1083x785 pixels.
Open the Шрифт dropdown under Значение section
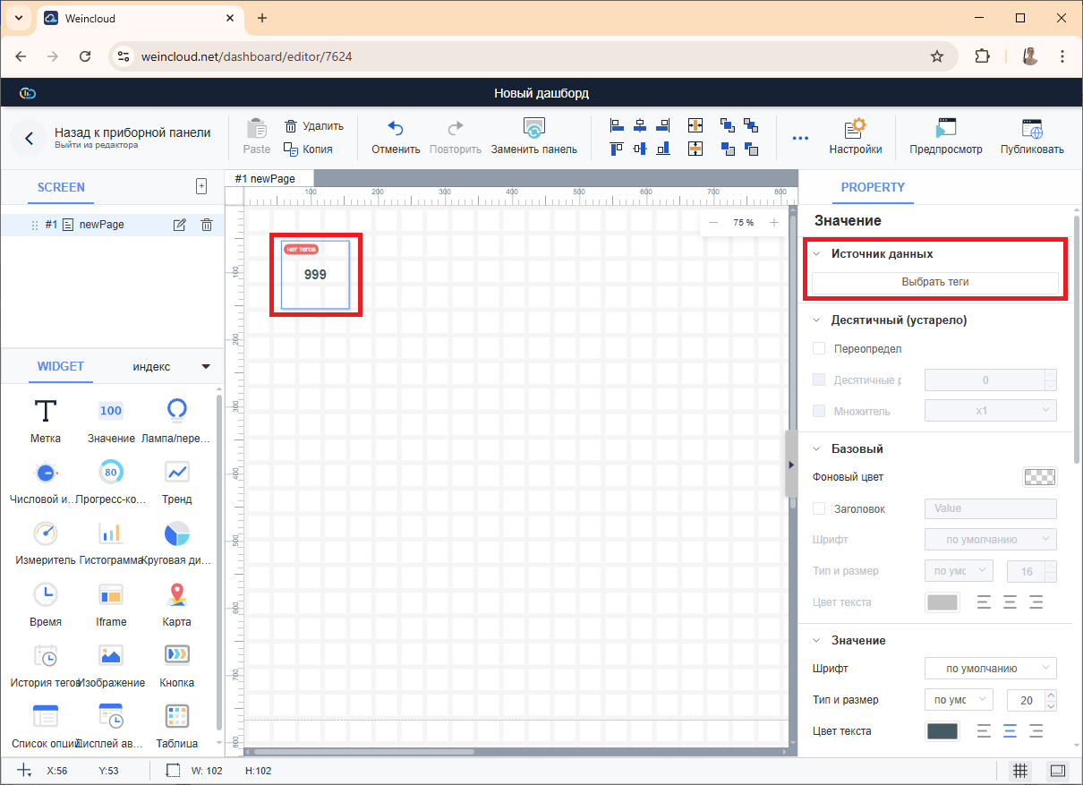990,668
